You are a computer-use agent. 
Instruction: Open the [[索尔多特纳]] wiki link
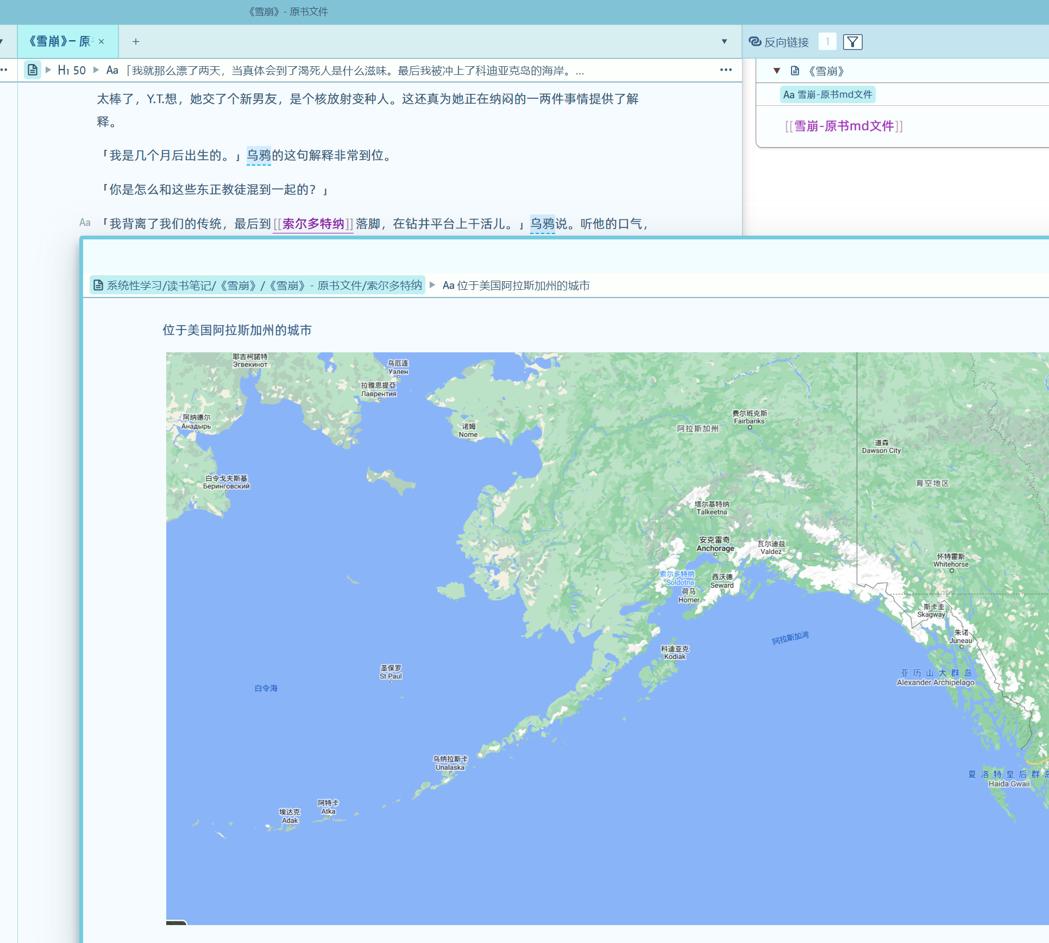click(x=313, y=224)
